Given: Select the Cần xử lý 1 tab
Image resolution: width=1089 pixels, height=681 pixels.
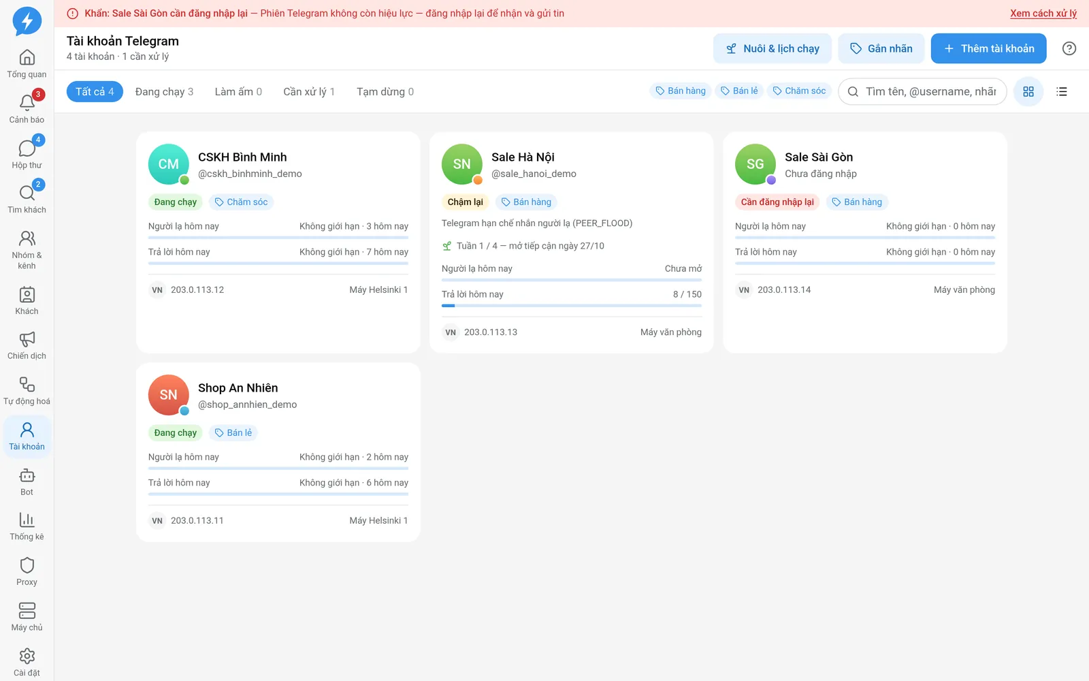Looking at the screenshot, I should click(309, 91).
